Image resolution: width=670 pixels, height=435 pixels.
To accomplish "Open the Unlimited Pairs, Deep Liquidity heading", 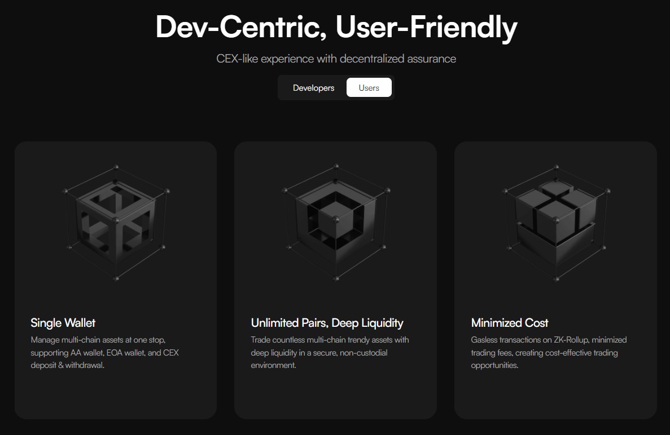I will (327, 323).
